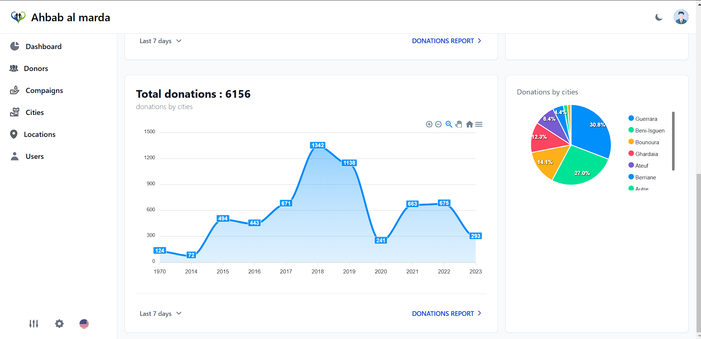The width and height of the screenshot is (701, 339).
Task: Open Compaigns menu item
Action: coord(44,90)
